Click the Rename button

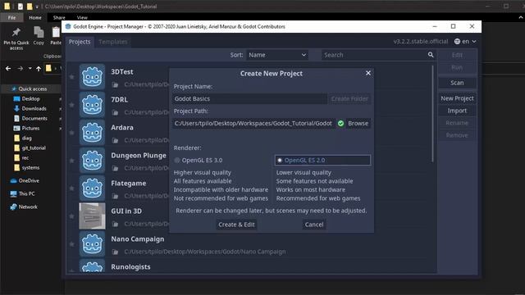point(457,123)
